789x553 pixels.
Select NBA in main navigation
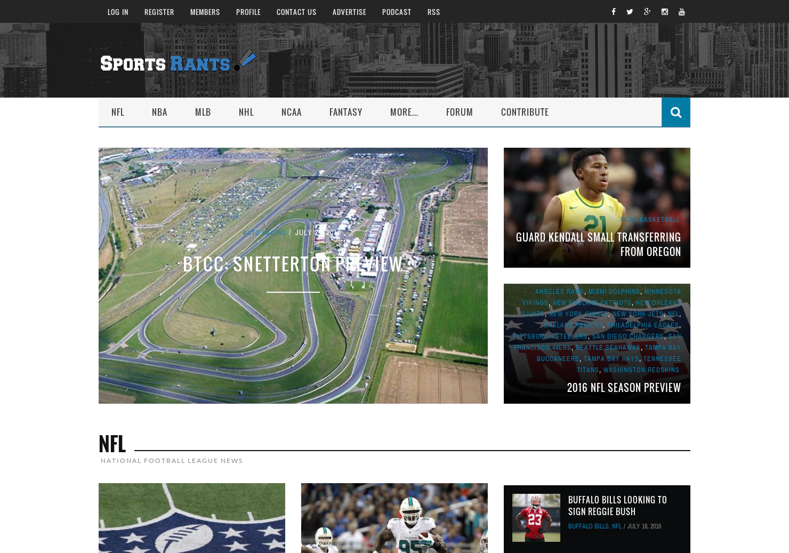(x=159, y=112)
